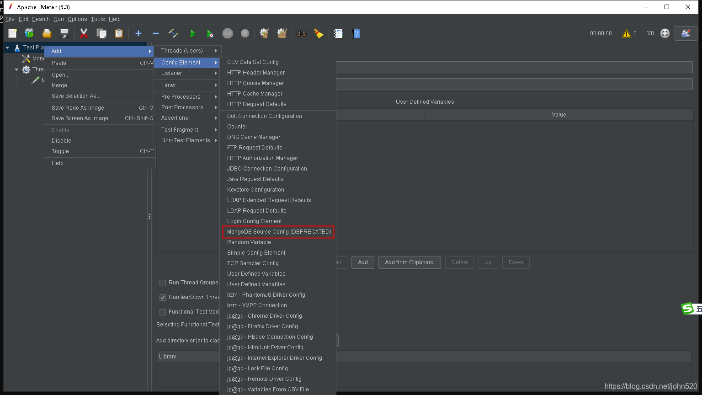Click the Reset Search brush icon
Viewport: 702px width, 395px height.
[319, 33]
